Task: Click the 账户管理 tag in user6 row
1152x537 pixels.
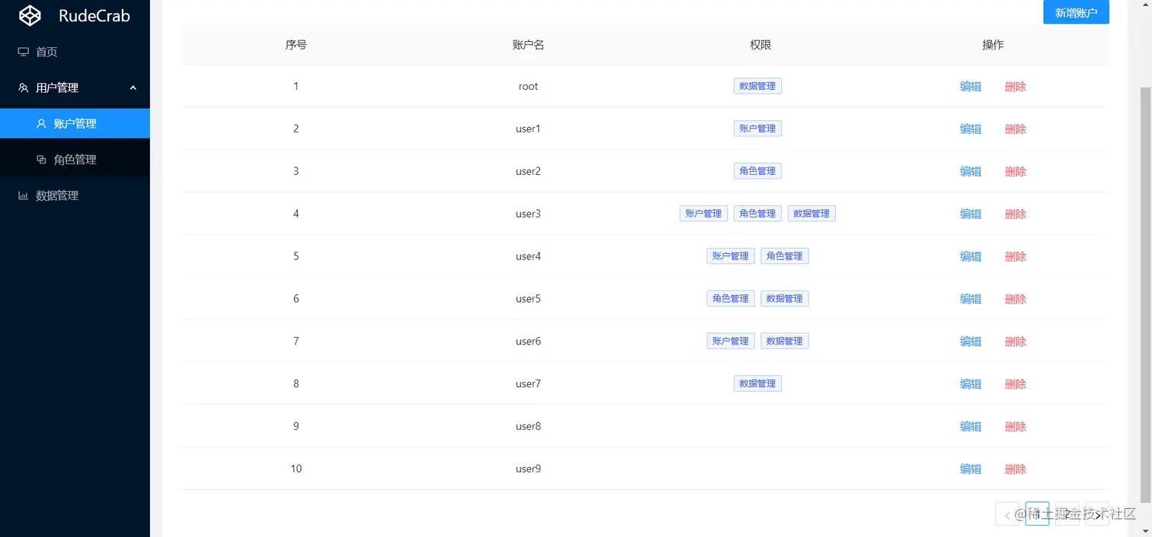Action: point(731,342)
